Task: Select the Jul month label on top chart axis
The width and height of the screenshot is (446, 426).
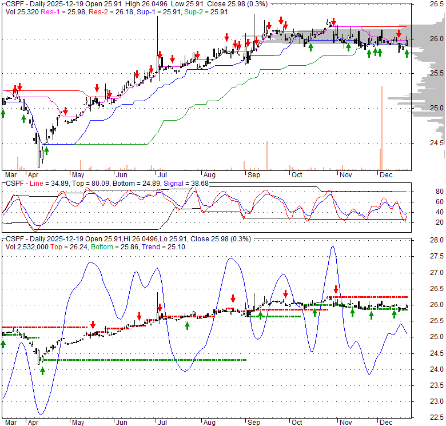Action: 162,175
